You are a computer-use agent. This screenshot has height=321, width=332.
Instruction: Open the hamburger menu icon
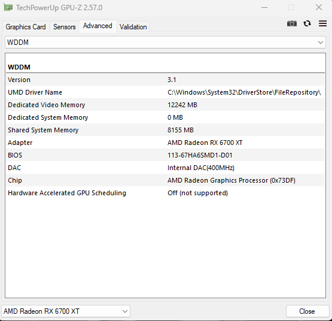pyautogui.click(x=322, y=23)
